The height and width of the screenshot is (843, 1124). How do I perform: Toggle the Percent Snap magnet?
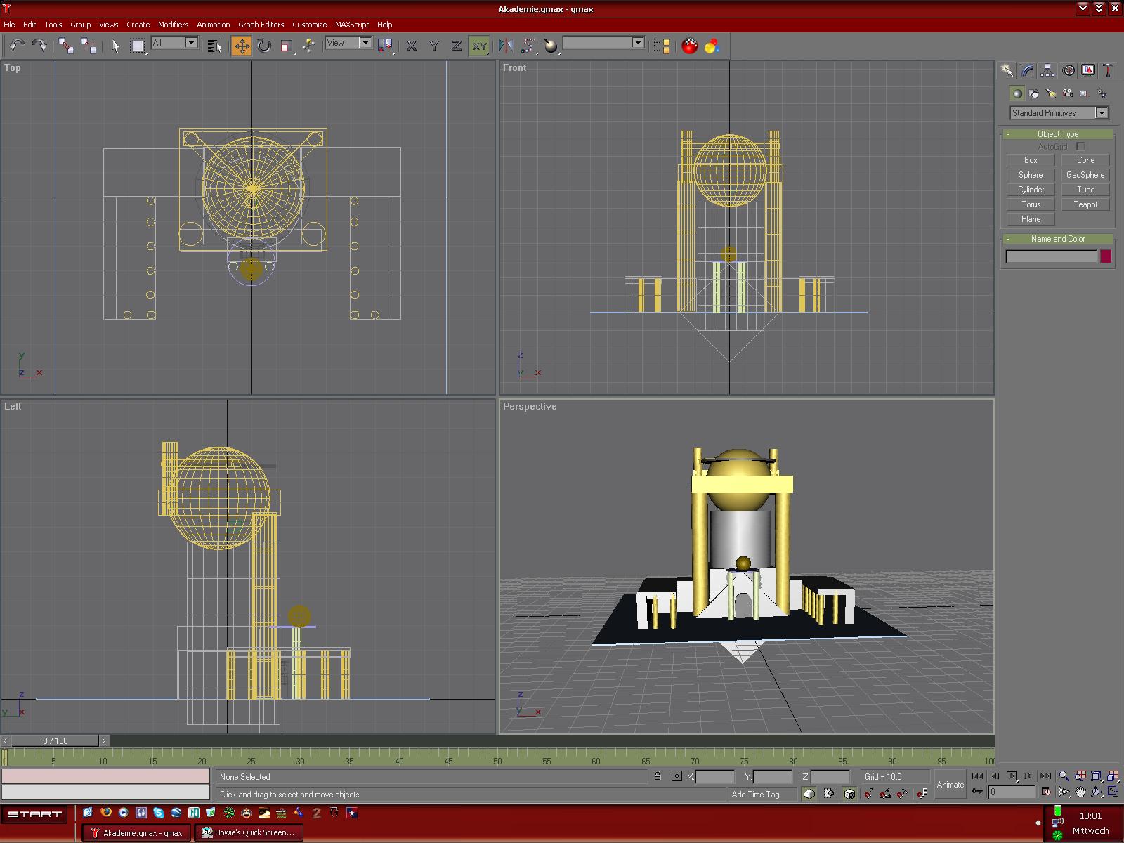click(903, 794)
